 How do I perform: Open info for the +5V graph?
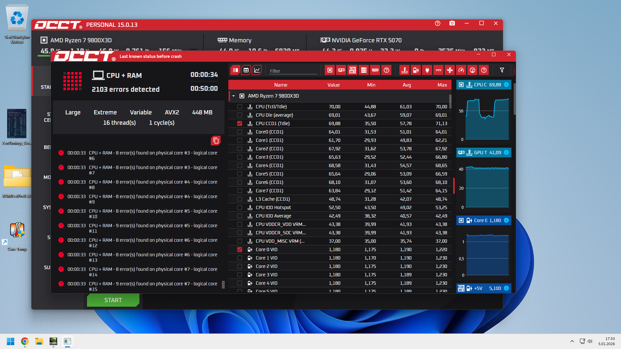[x=507, y=288]
